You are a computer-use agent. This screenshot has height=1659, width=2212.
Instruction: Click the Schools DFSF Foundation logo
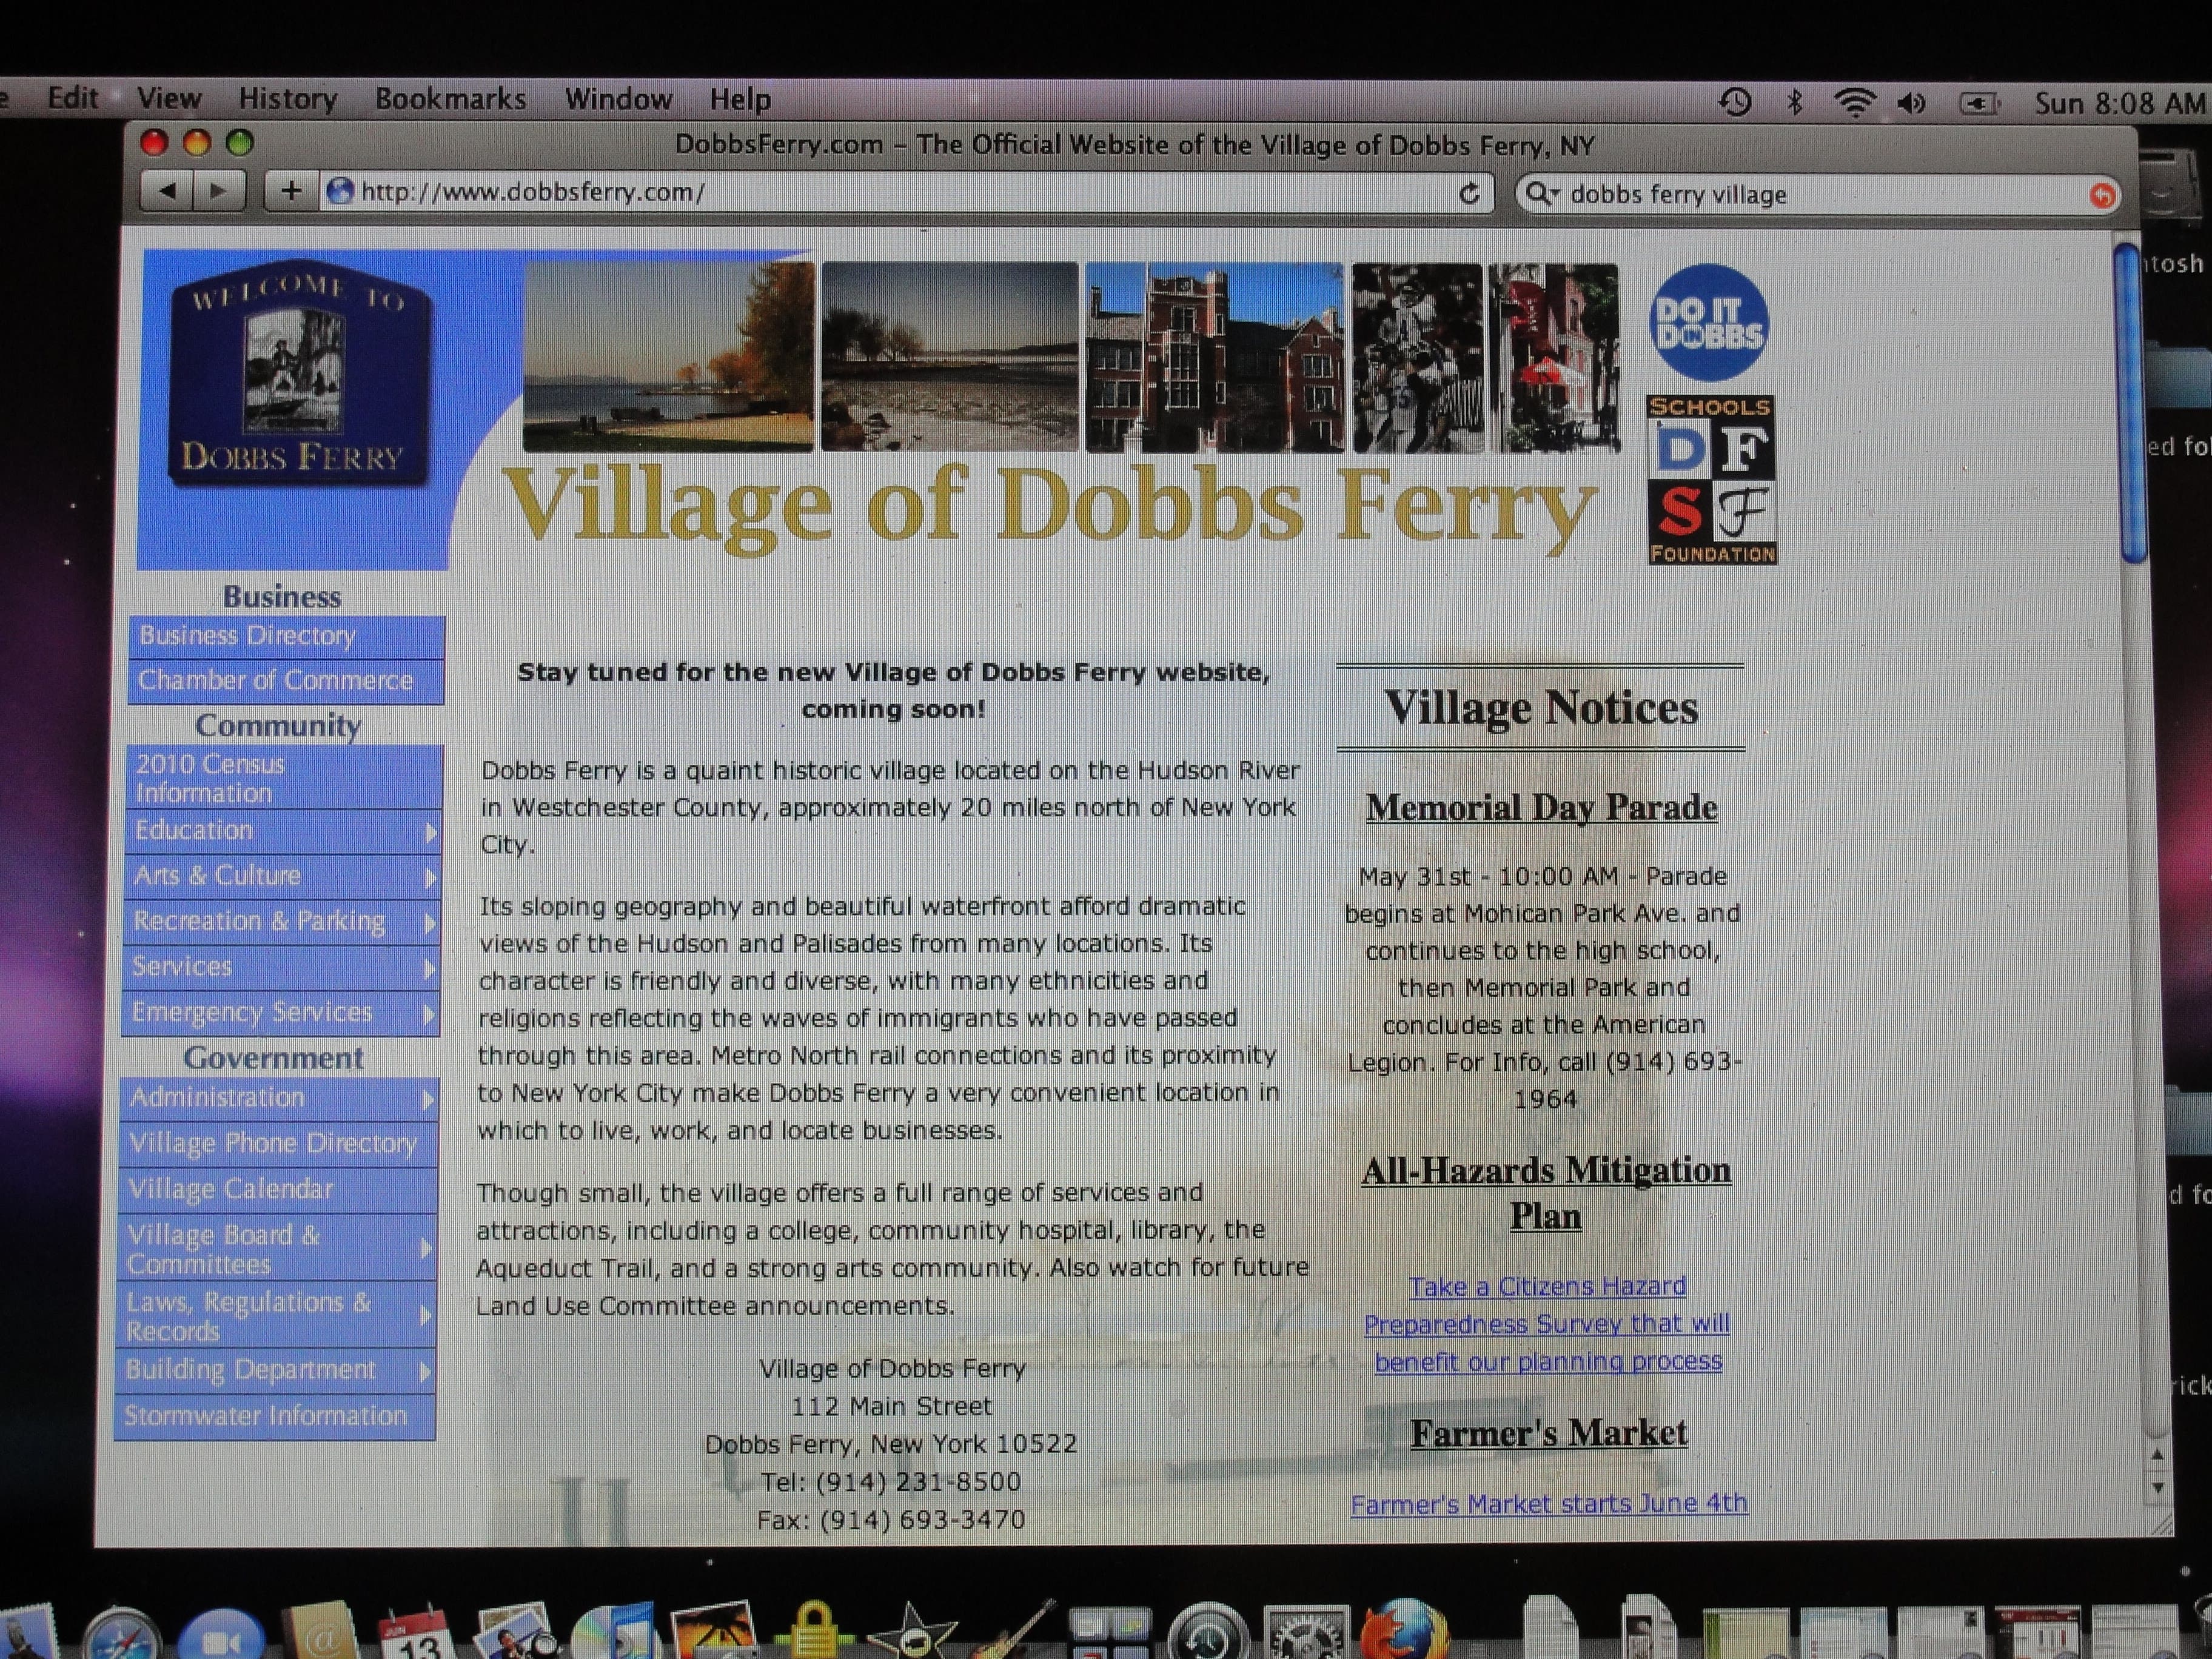pos(1712,480)
